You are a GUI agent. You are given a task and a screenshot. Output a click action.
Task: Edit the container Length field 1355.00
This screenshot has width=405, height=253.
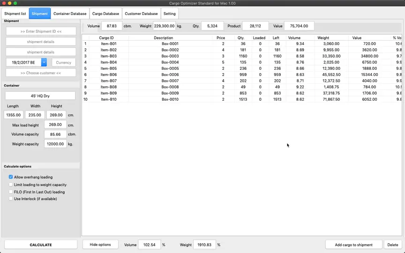(x=14, y=115)
